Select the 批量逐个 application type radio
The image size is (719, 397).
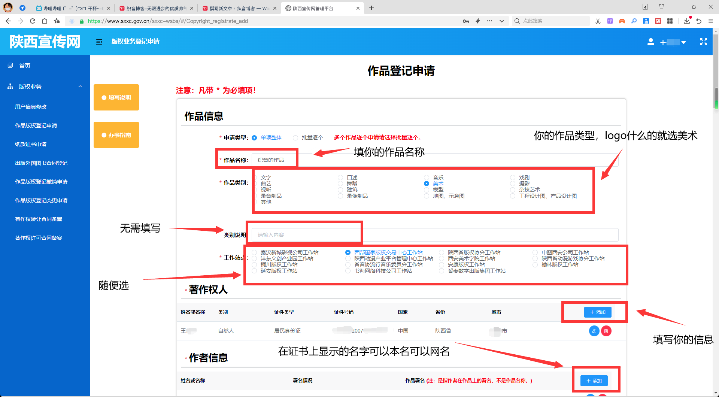[x=295, y=138]
